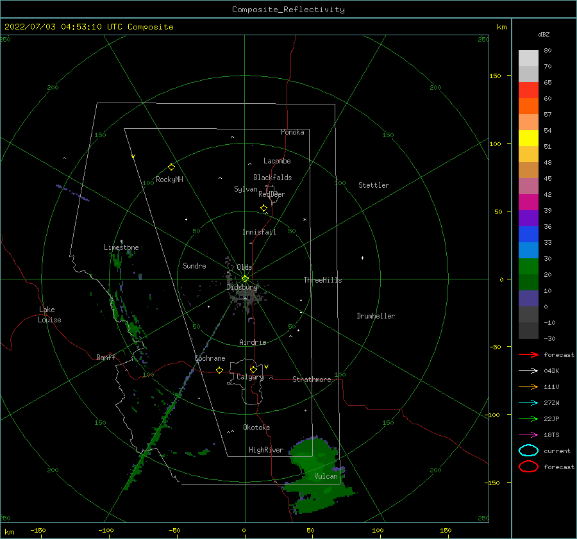The image size is (577, 539).
Task: Click the -100 value on bottom km axis
Action: click(x=106, y=530)
